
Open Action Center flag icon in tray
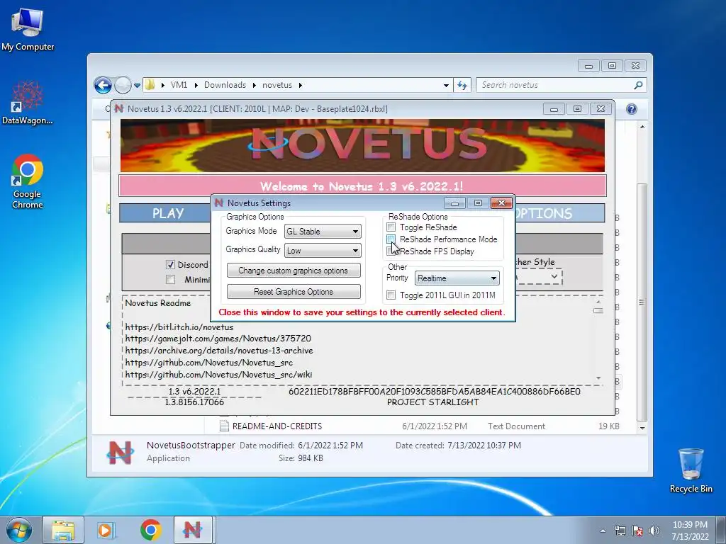637,531
